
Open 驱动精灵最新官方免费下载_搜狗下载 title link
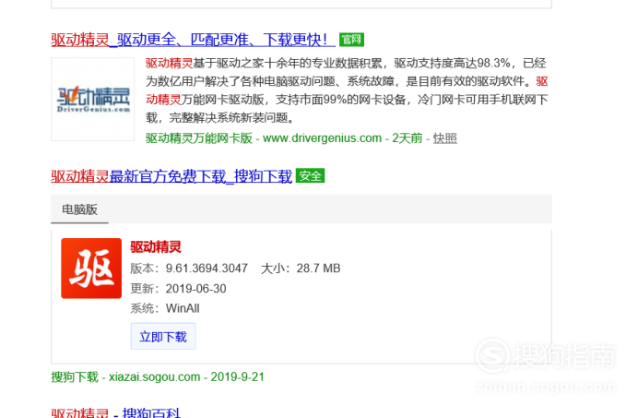(x=171, y=176)
